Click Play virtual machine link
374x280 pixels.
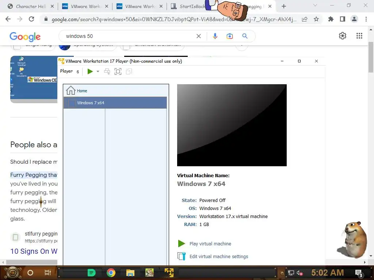[210, 244]
